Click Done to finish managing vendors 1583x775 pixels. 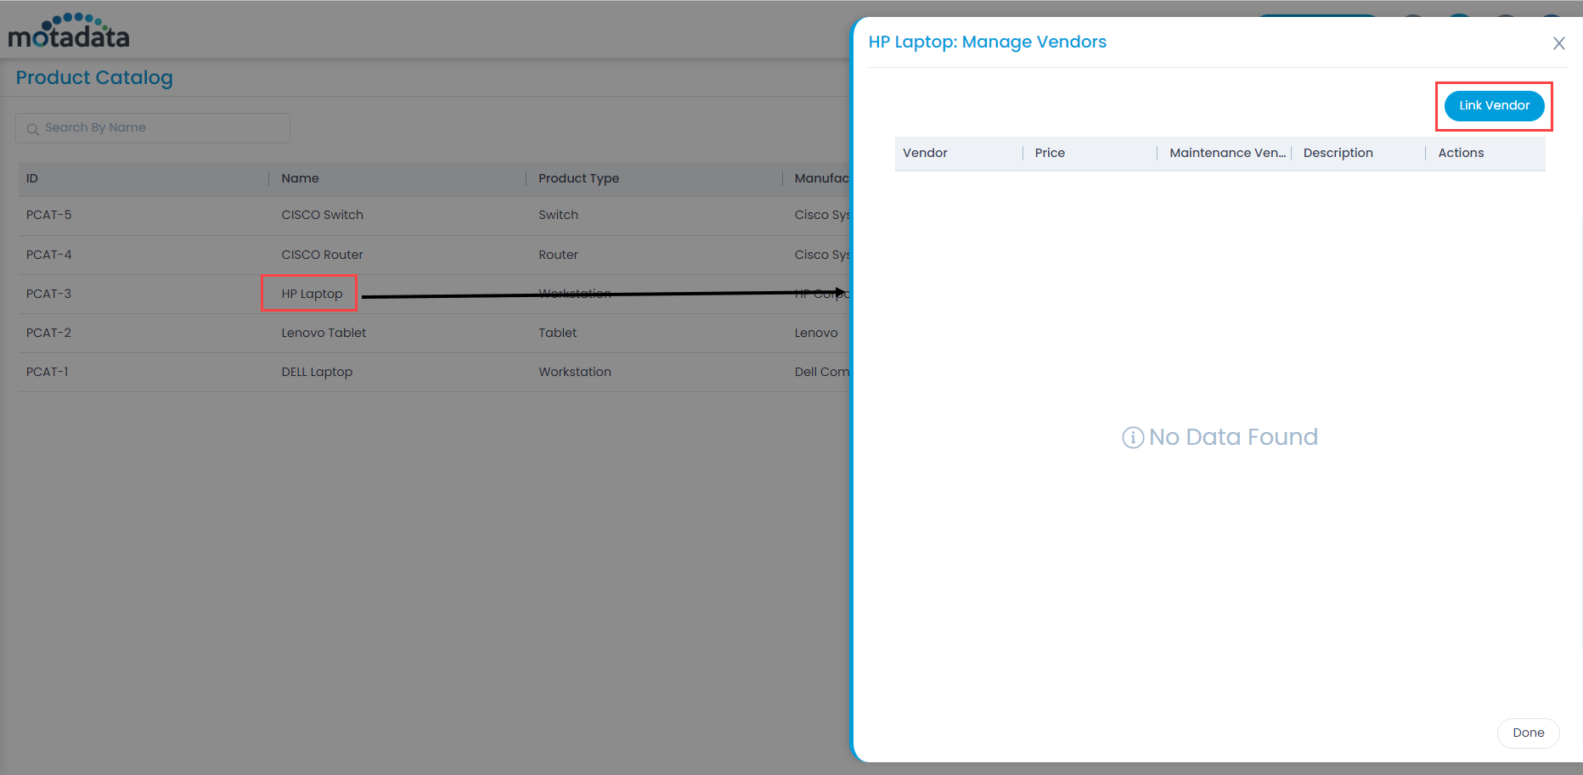tap(1528, 733)
